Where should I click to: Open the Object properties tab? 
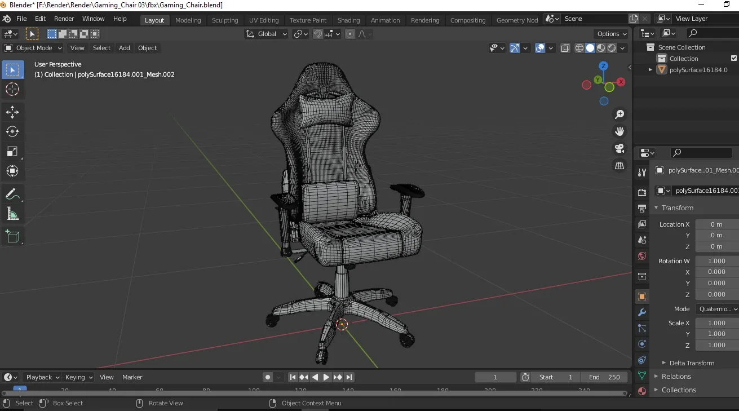pos(641,297)
